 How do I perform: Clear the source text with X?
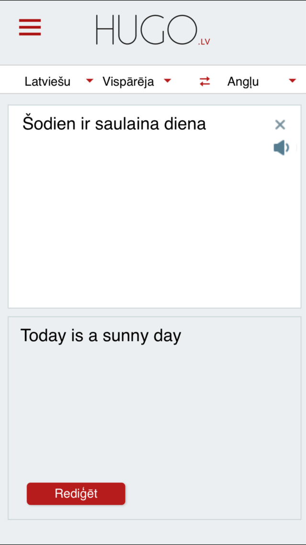(280, 125)
